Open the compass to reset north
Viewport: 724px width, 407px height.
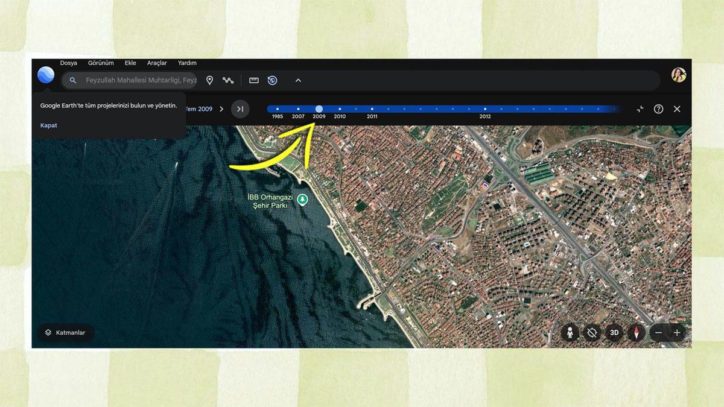coord(637,332)
